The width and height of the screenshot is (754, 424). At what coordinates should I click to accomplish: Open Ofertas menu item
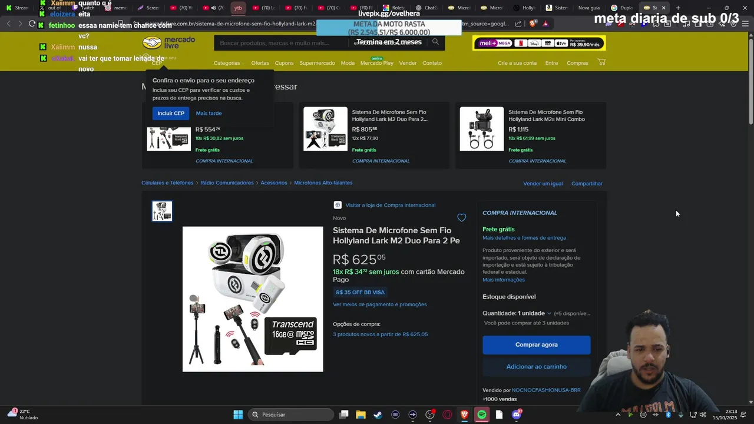(260, 63)
